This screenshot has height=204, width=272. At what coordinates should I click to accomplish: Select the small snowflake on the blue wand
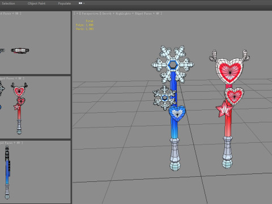click(x=164, y=97)
